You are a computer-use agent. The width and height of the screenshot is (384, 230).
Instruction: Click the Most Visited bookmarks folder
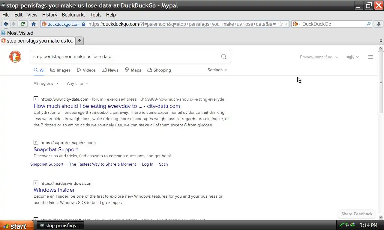[x=17, y=33]
